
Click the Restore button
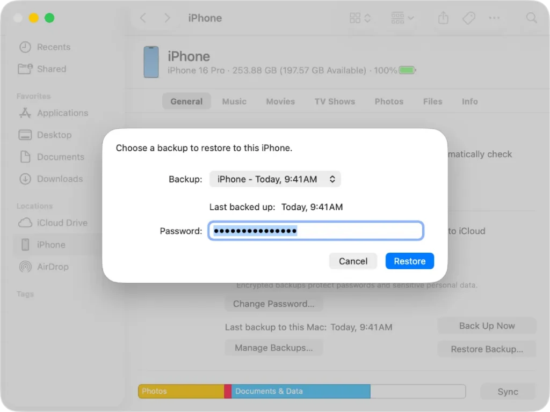pyautogui.click(x=409, y=261)
